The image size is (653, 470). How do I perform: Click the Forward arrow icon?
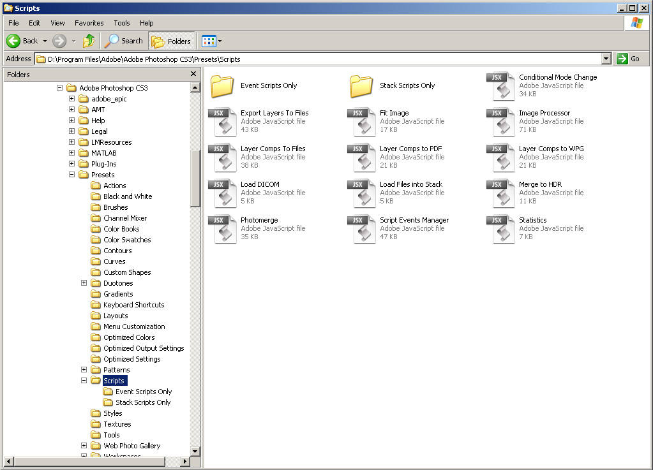click(x=59, y=41)
